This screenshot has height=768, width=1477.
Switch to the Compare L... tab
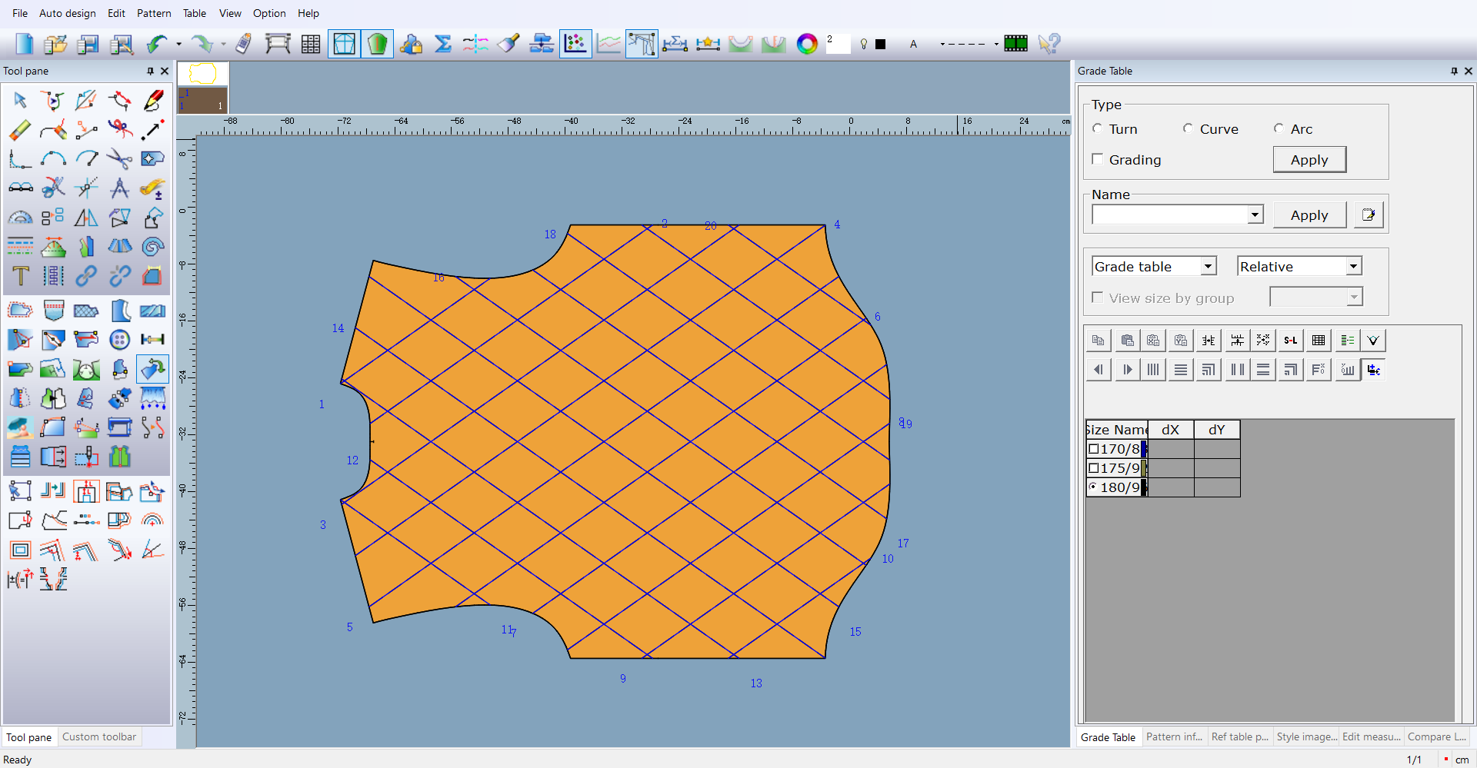pos(1437,736)
